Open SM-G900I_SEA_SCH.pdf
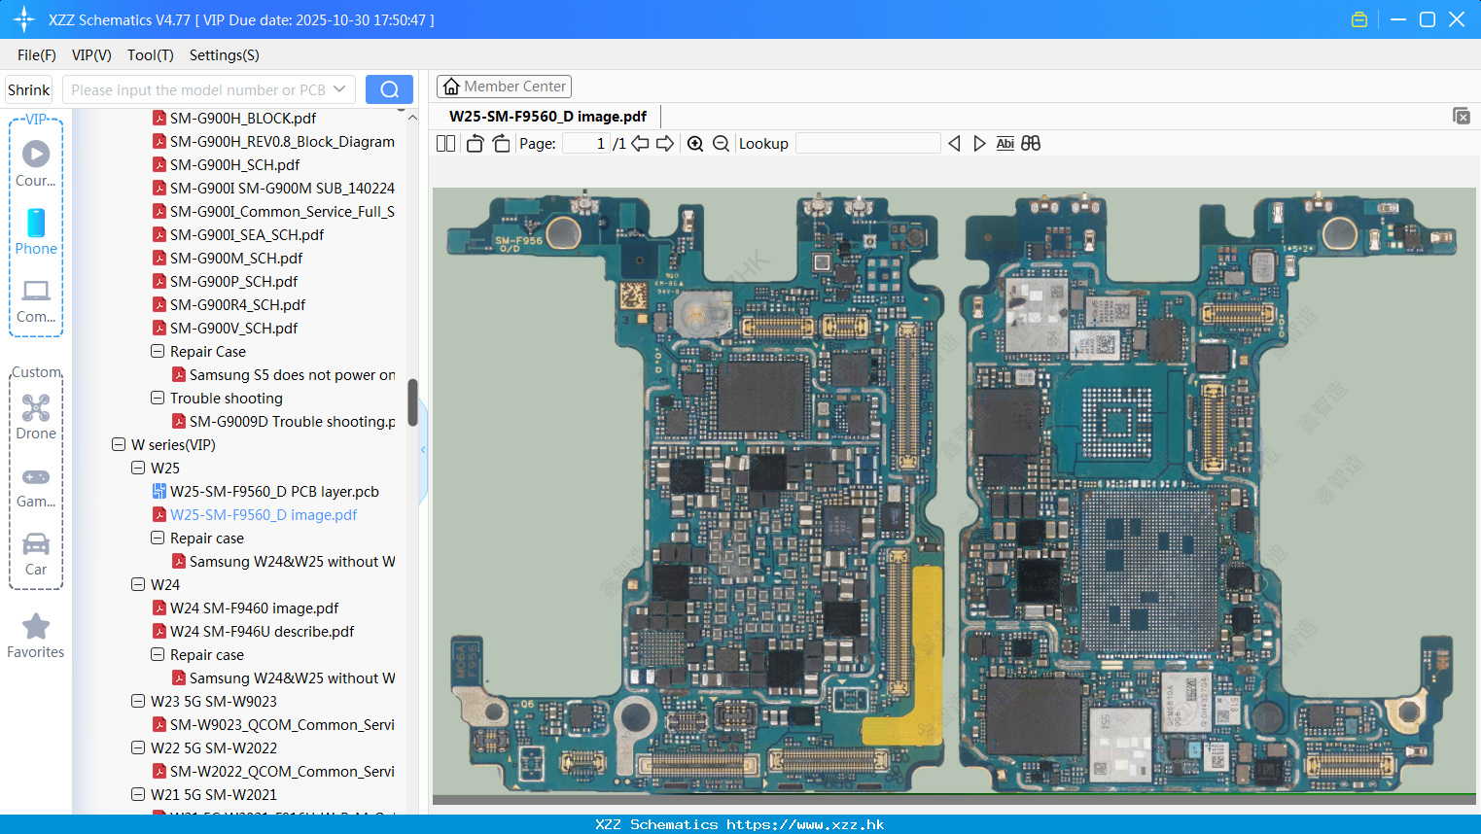This screenshot has height=834, width=1481. [247, 234]
